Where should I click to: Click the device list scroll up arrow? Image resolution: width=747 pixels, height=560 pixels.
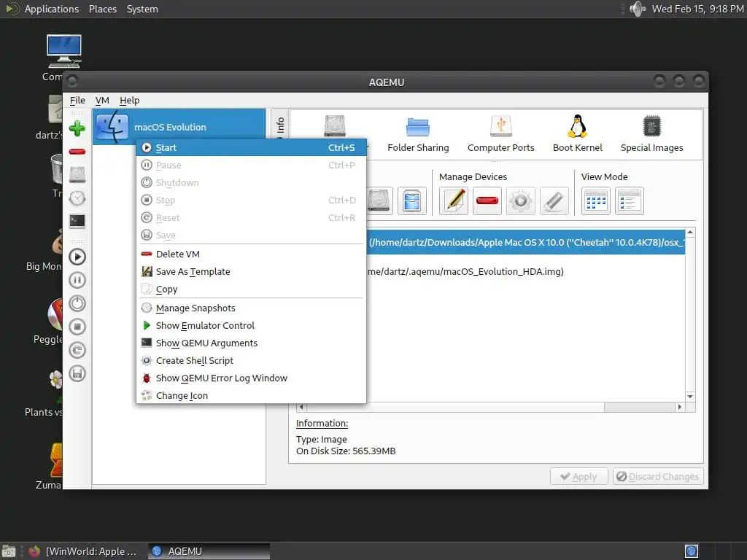point(690,233)
